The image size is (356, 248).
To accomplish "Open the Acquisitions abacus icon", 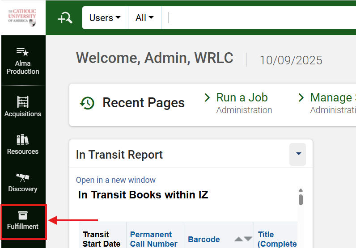I will 22,102.
